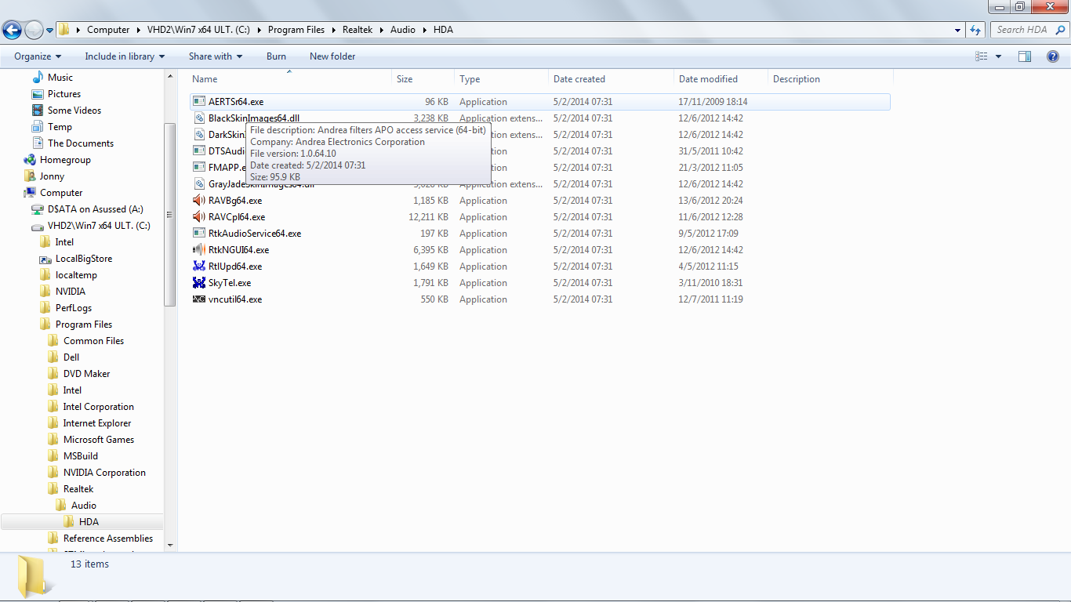1071x602 pixels.
Task: Open Include in library dropdown
Action: (x=125, y=56)
